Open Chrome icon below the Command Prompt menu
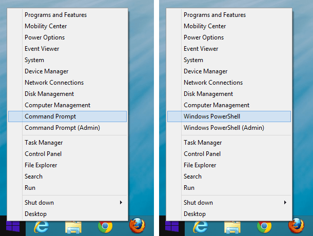This screenshot has width=313, height=236. tap(105, 227)
